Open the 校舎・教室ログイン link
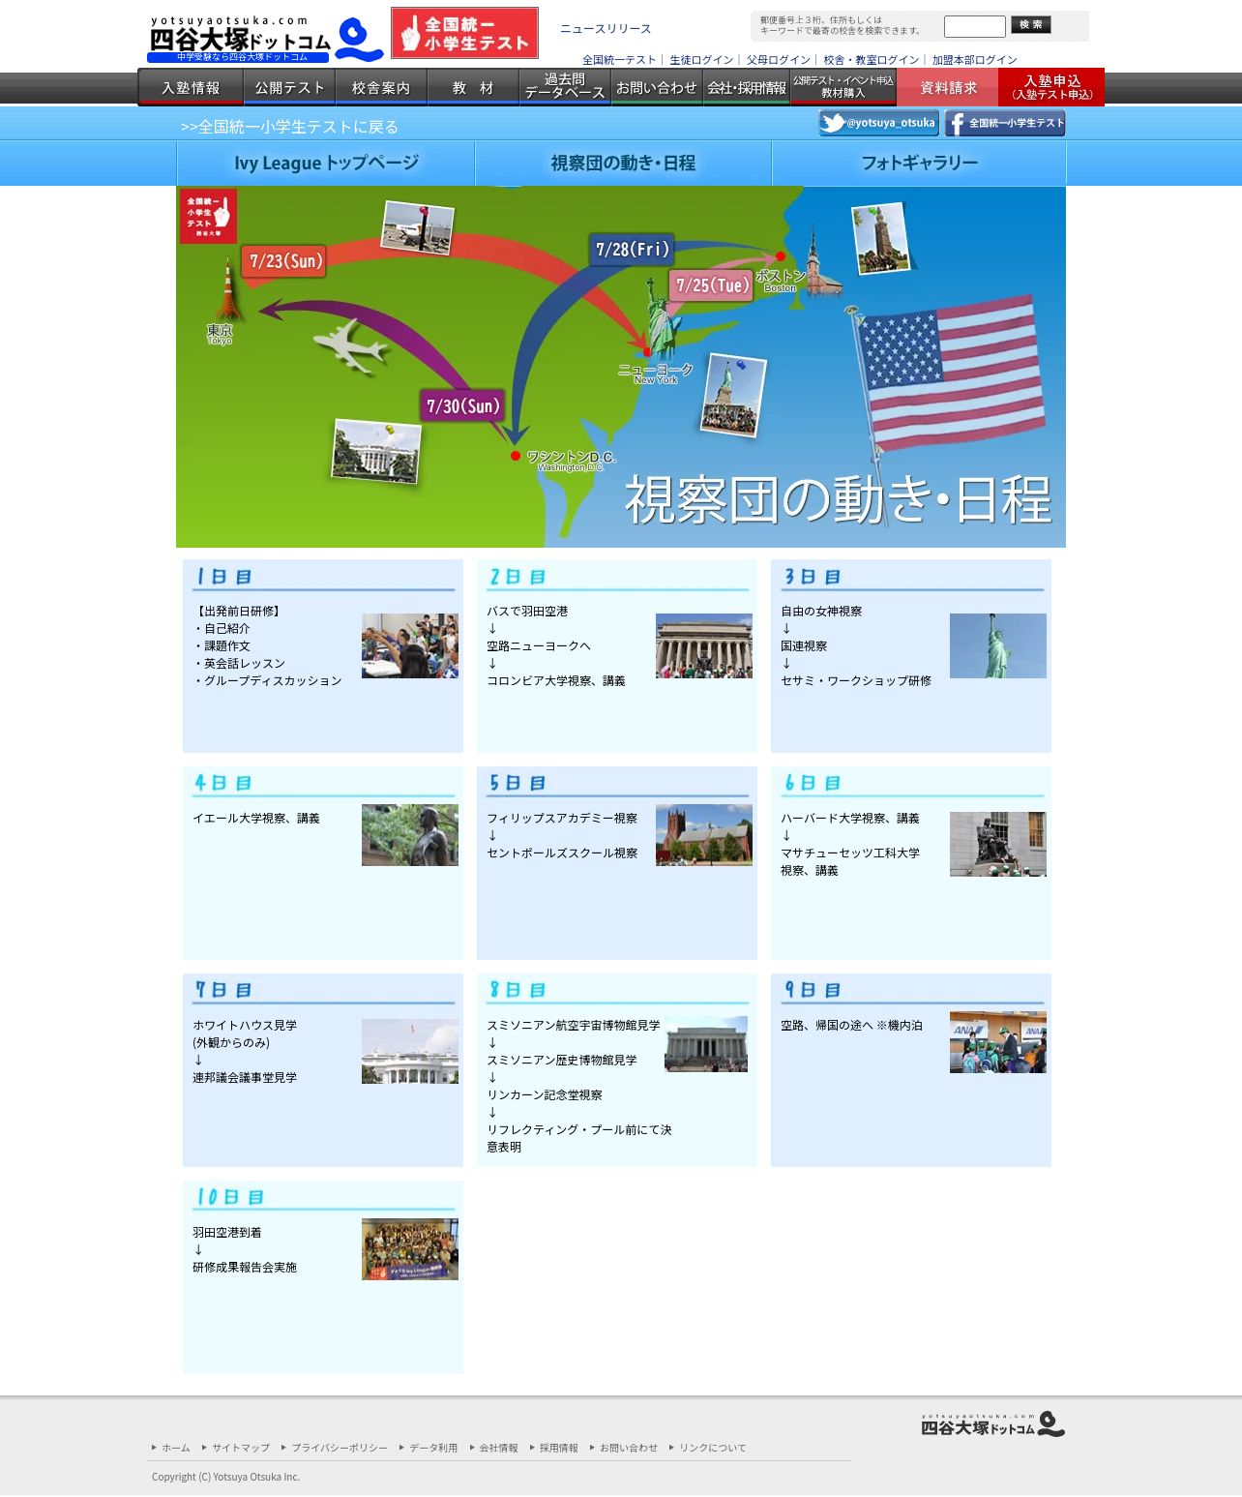The image size is (1242, 1497). pyautogui.click(x=871, y=60)
